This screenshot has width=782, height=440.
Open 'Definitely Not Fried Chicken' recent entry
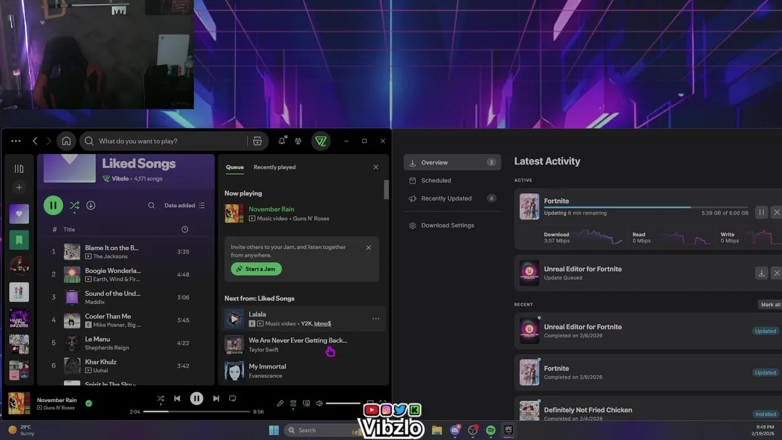(648, 411)
